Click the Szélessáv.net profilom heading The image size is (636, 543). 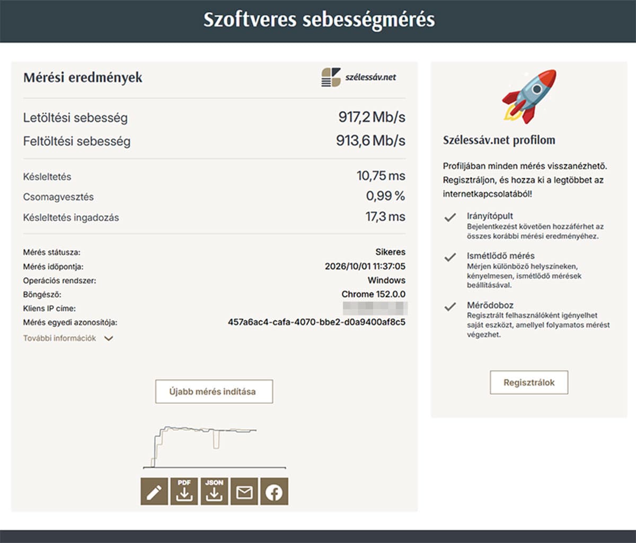coord(499,140)
